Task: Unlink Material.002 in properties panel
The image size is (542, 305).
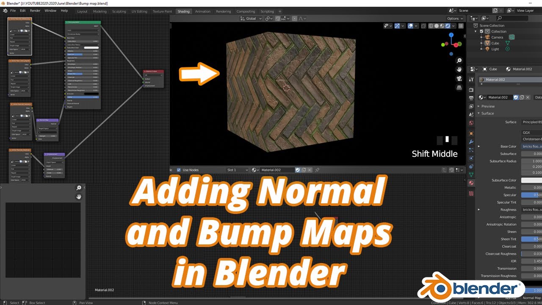Action: [x=528, y=97]
